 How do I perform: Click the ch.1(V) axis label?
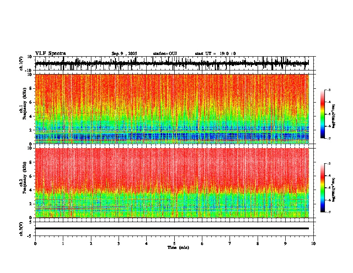pos(21,63)
